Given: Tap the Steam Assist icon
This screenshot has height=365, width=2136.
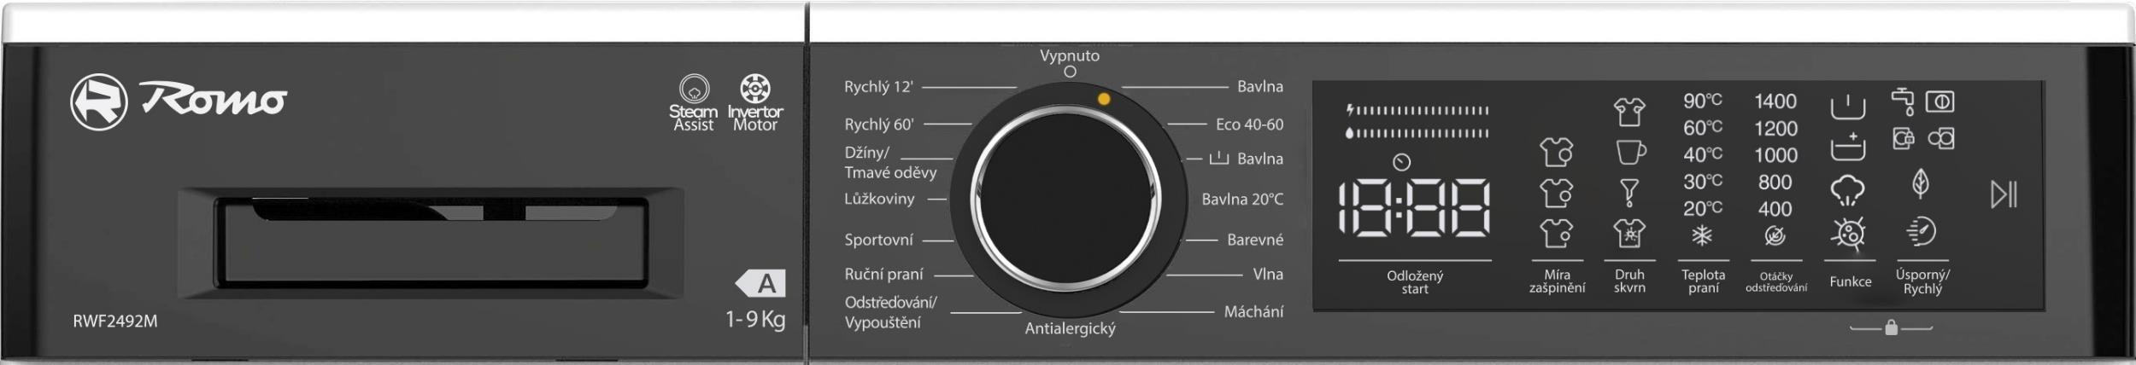Looking at the screenshot, I should tap(694, 89).
